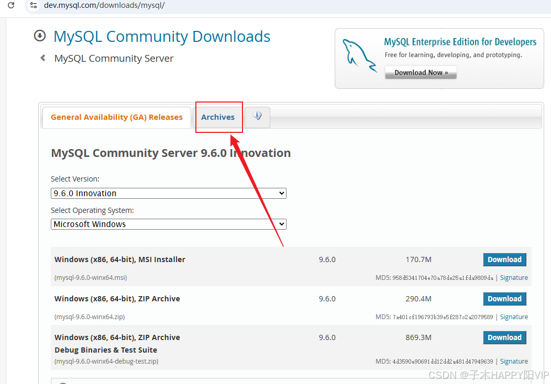This screenshot has width=551, height=384.
Task: Go back using the arrow before MySQL Community Server
Action: [43, 58]
